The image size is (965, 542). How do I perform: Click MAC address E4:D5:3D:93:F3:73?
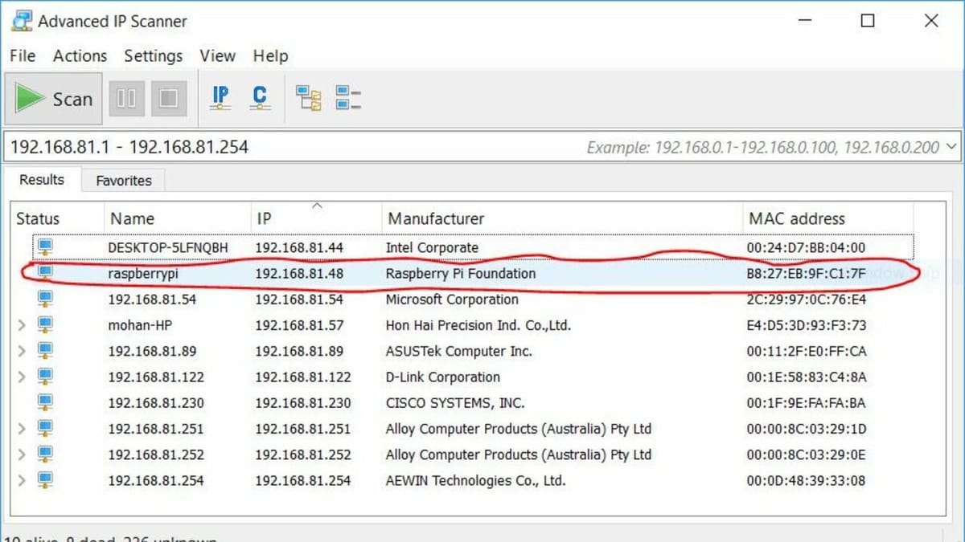[806, 325]
